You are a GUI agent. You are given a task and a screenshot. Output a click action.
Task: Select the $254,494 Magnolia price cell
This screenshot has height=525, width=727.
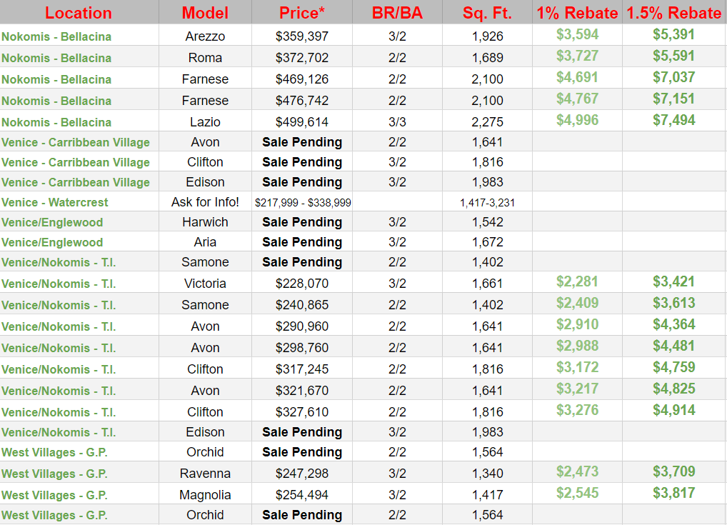pos(302,495)
